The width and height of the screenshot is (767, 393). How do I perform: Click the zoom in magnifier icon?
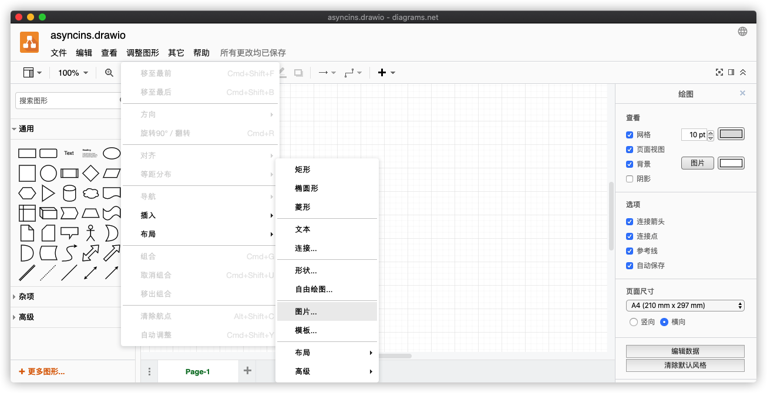click(109, 73)
